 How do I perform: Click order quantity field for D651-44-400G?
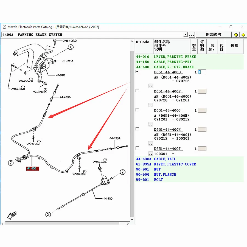click(x=202, y=110)
